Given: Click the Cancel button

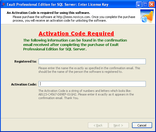Looking at the screenshot, I should point(142,125).
